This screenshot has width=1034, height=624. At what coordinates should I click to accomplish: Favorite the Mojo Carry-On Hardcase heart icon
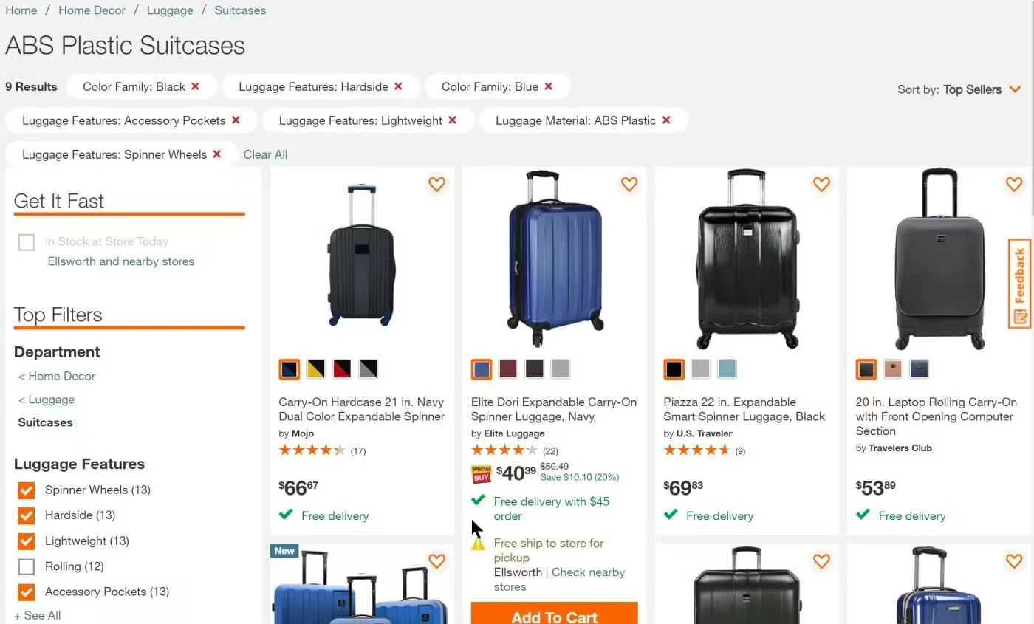coord(436,185)
